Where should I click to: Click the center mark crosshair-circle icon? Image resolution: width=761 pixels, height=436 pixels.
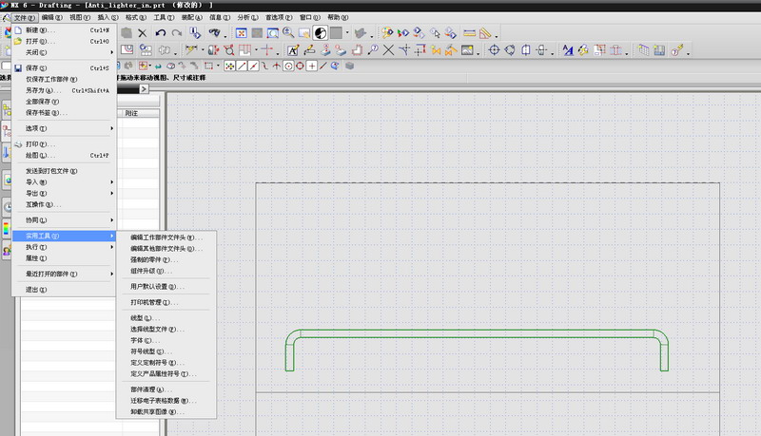[x=494, y=50]
